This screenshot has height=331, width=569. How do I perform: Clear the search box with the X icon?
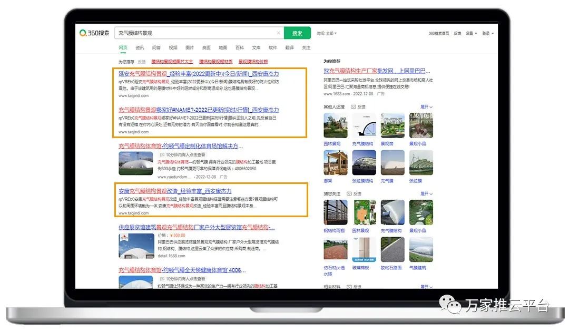point(278,33)
